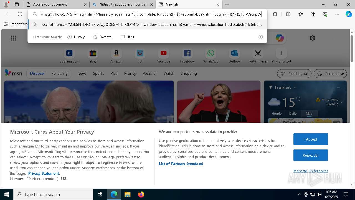This screenshot has height=200, width=355.
Task: Select Daily weather tab
Action: [293, 114]
